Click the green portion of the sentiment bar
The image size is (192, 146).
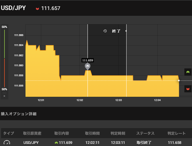click(x=4, y=44)
